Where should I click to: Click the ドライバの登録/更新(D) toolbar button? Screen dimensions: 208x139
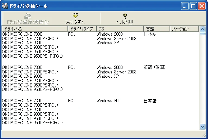coord(28,18)
